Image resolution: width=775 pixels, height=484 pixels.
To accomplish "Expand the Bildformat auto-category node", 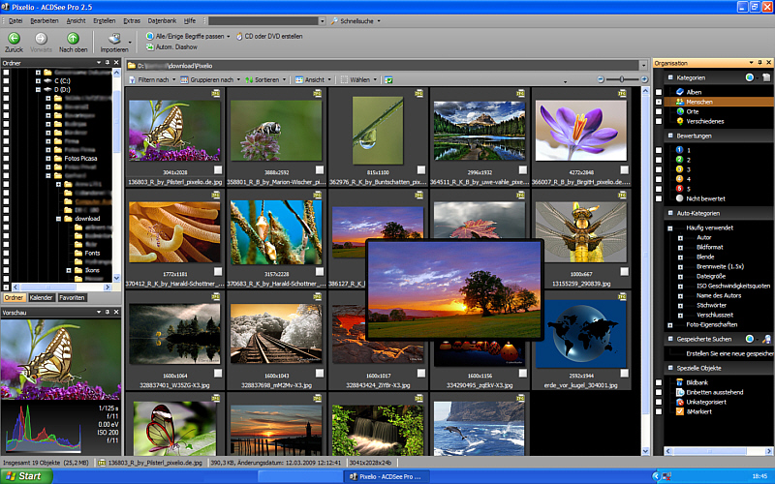I will point(681,247).
